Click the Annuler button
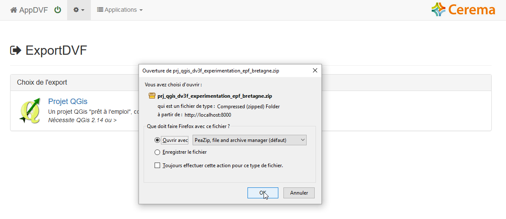 [299, 193]
